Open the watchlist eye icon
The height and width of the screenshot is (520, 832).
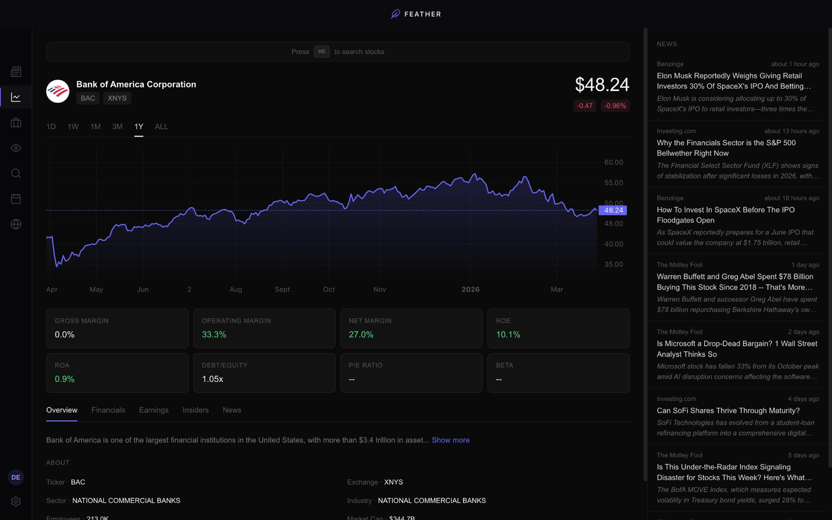(x=16, y=148)
